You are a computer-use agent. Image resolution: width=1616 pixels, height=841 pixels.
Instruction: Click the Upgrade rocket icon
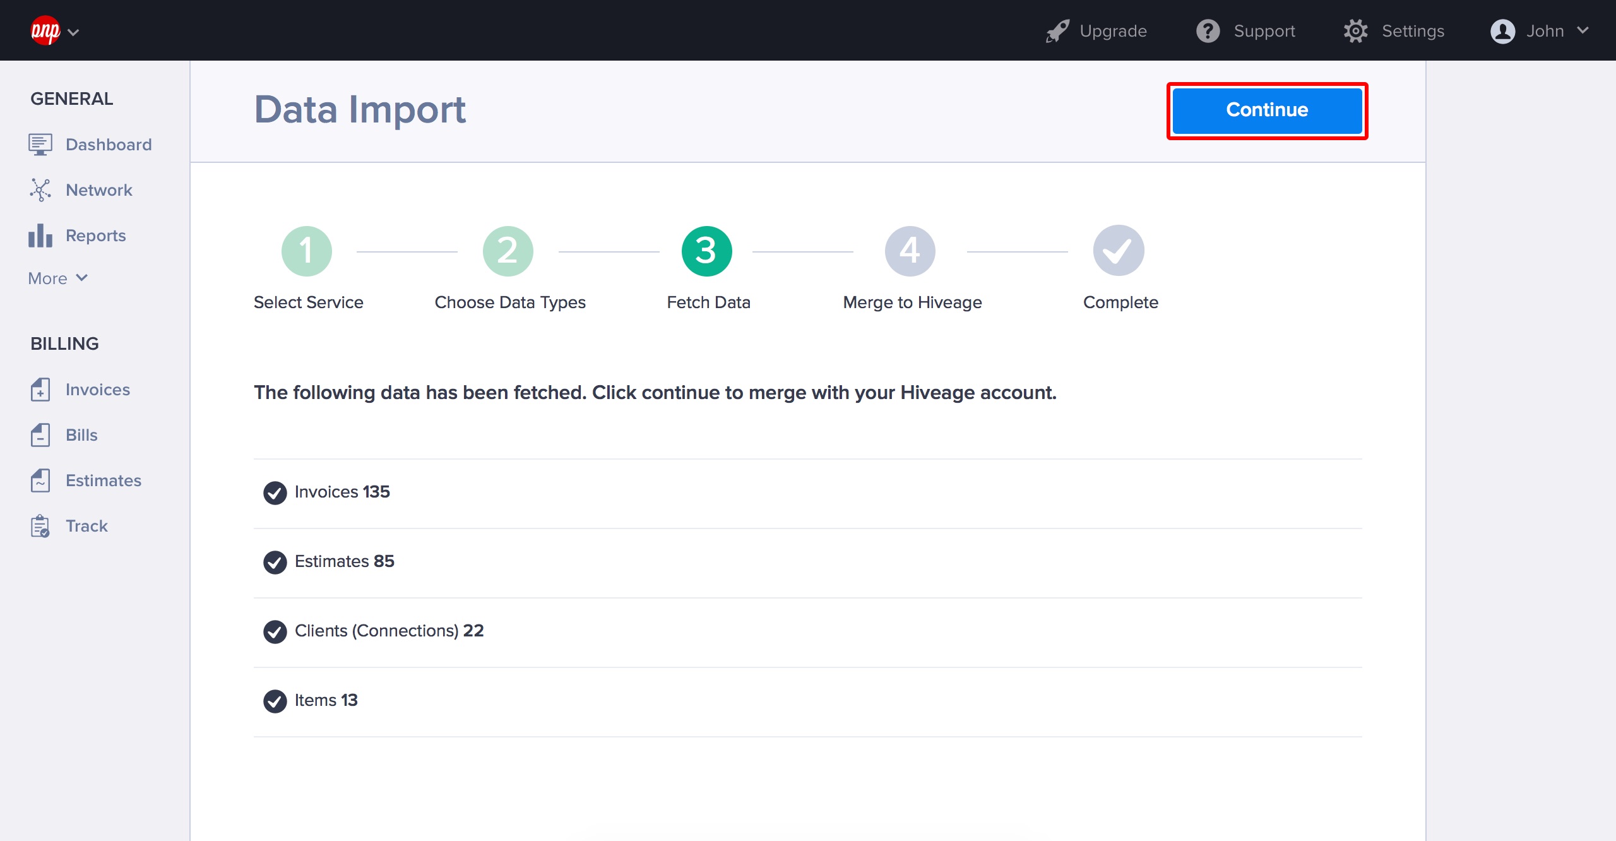(x=1057, y=31)
